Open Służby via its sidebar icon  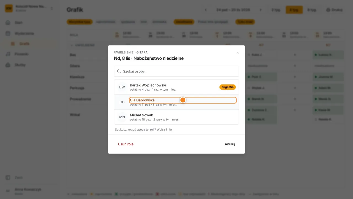8,65
